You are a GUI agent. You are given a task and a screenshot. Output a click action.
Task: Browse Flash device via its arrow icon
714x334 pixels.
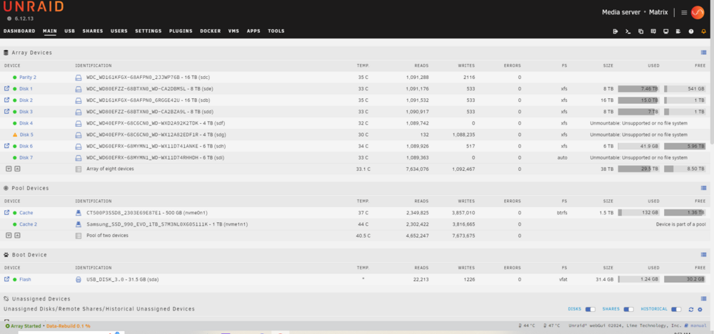tap(7, 279)
